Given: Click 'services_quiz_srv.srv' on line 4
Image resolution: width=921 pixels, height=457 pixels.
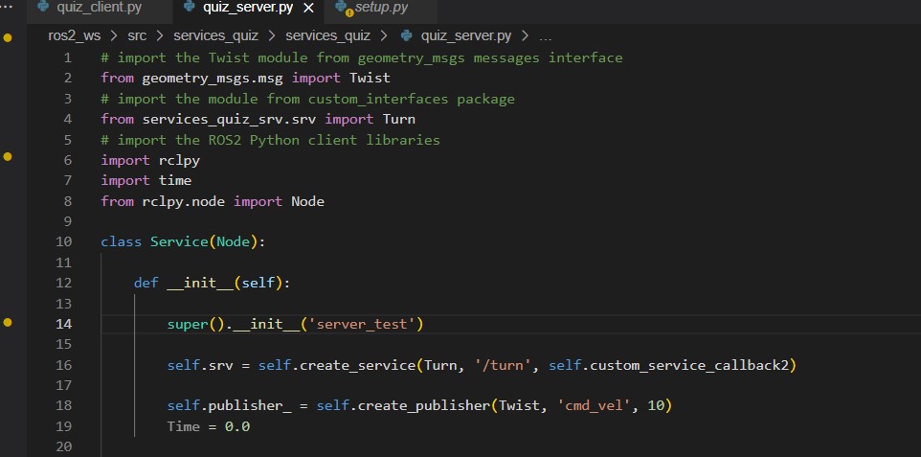Looking at the screenshot, I should (229, 119).
